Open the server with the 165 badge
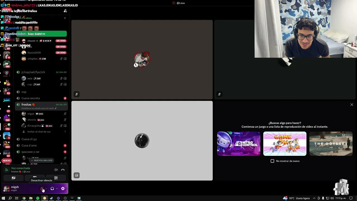 click(x=6, y=118)
